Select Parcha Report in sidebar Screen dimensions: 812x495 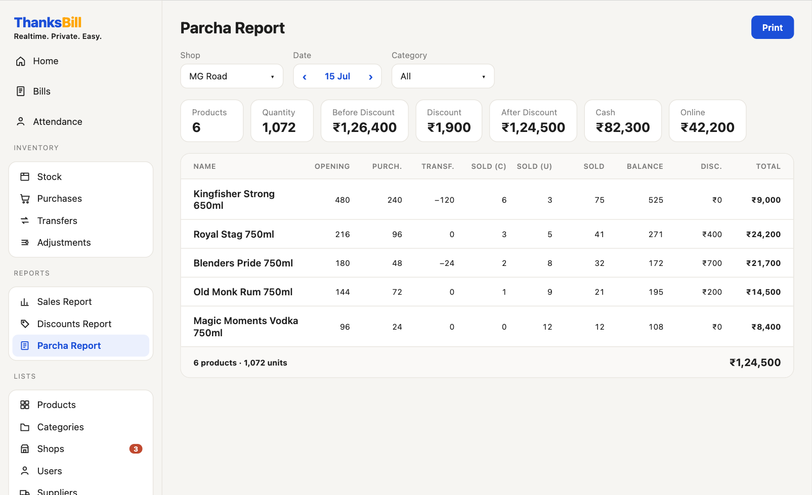click(x=81, y=346)
